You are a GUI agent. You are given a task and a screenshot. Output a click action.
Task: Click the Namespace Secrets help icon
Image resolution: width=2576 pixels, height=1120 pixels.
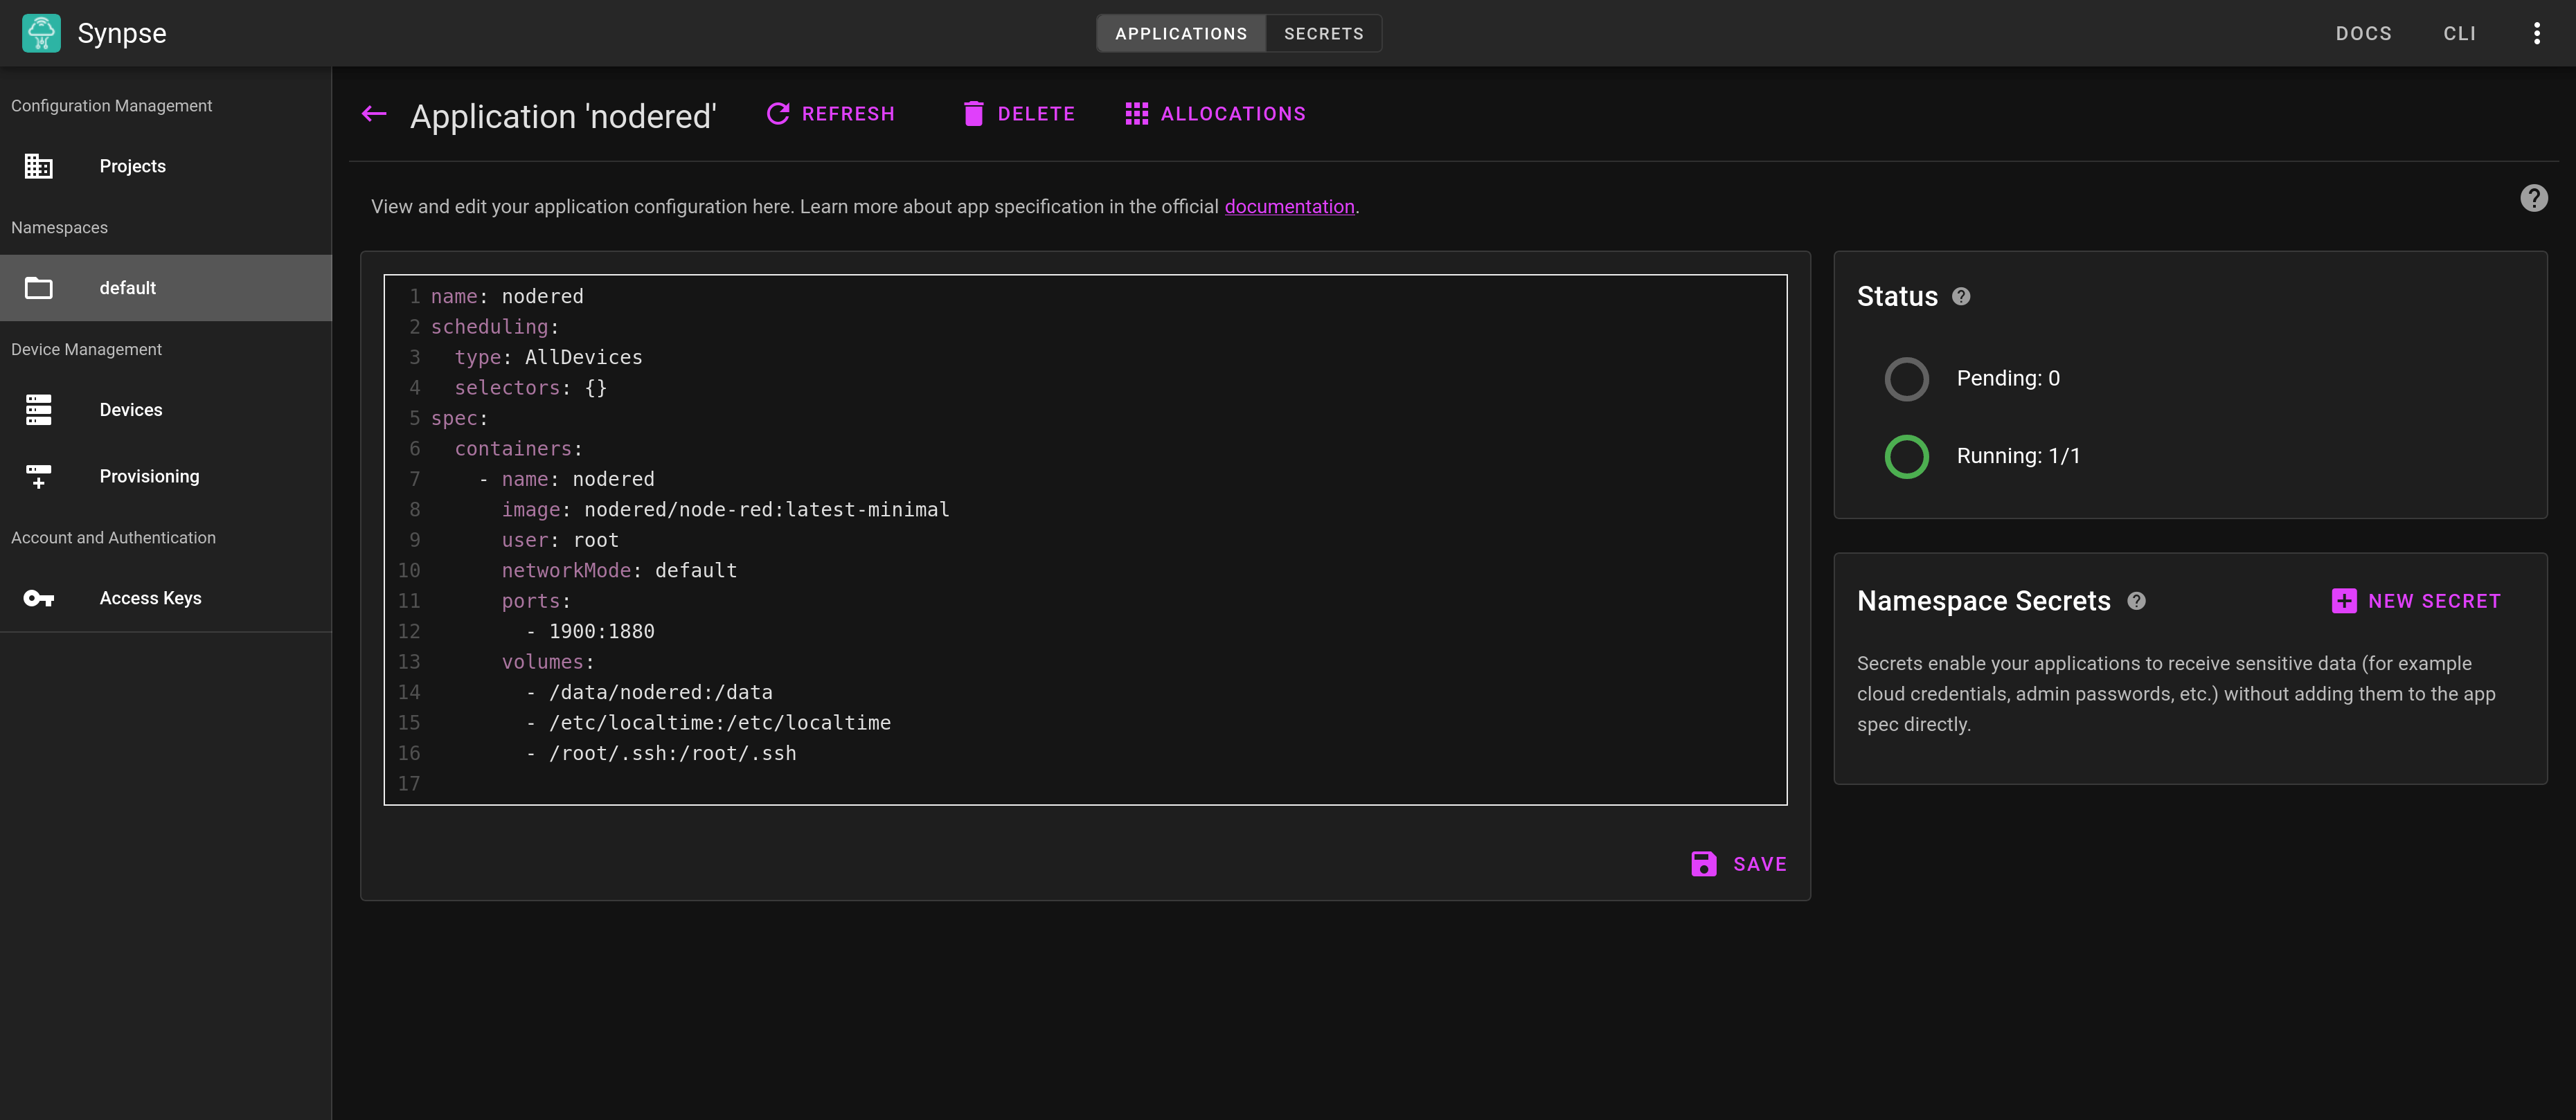click(x=2136, y=601)
